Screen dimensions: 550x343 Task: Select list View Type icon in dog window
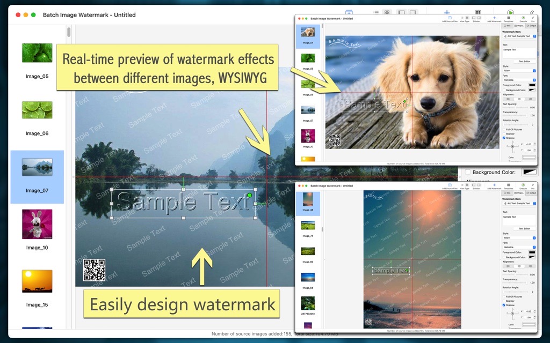pos(462,18)
